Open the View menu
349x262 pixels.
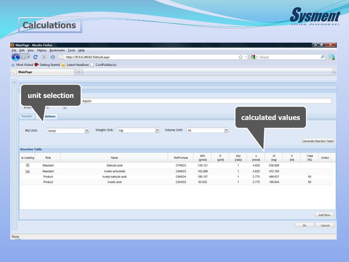pos(31,50)
